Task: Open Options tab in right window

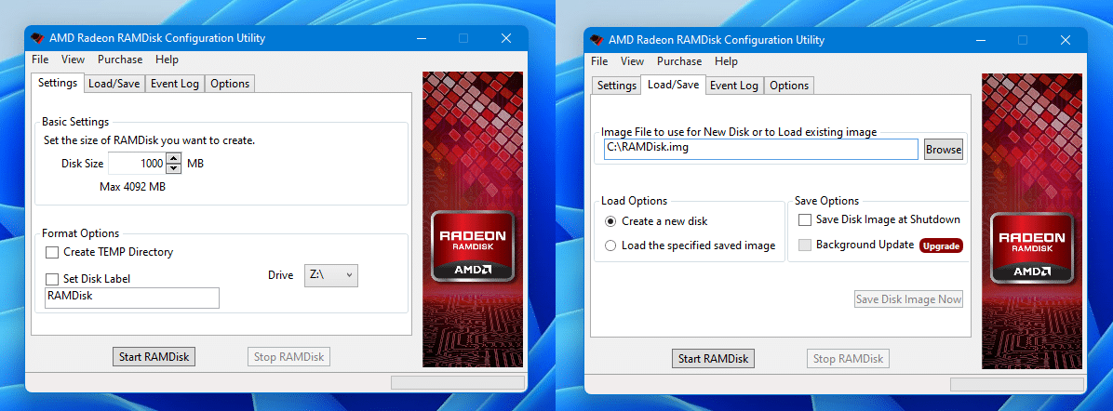Action: pos(789,86)
